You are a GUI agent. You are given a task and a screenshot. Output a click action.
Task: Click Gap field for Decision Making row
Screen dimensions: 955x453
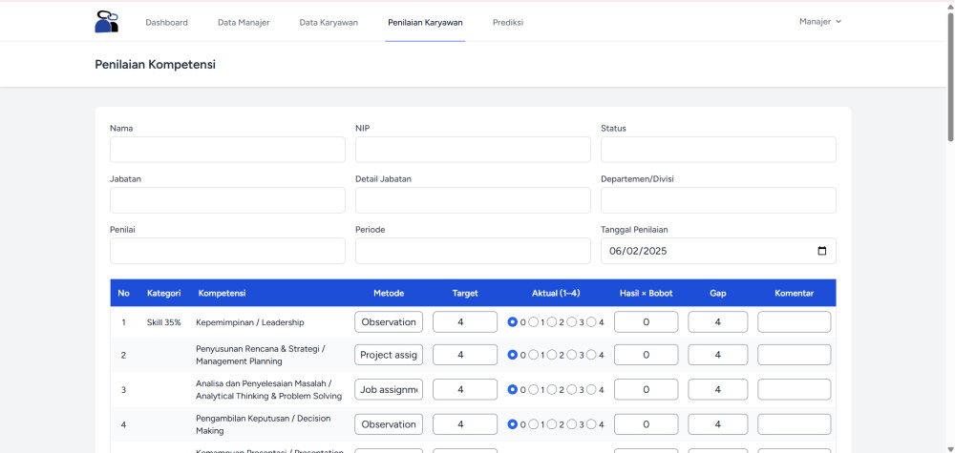tap(717, 424)
